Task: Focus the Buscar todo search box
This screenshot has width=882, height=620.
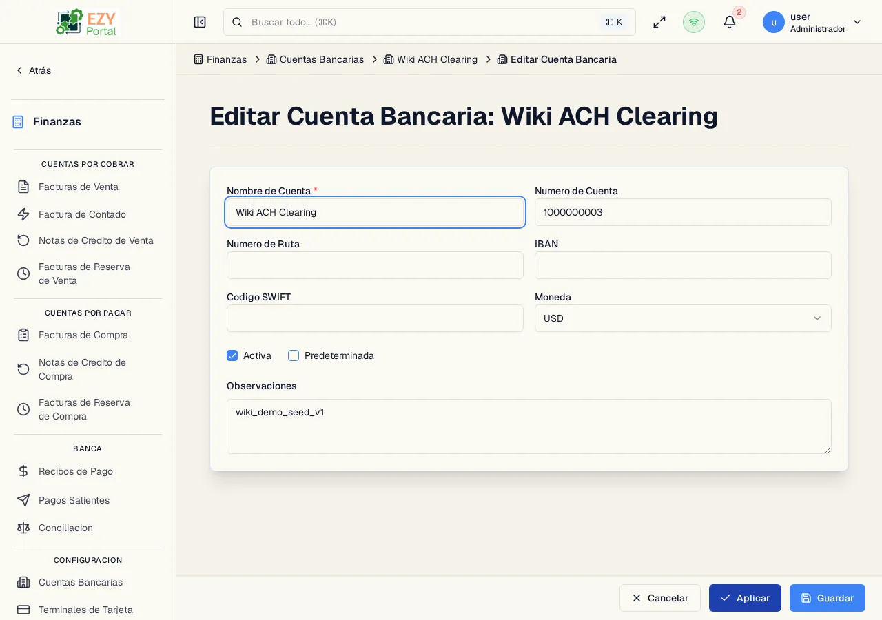Action: (x=429, y=22)
